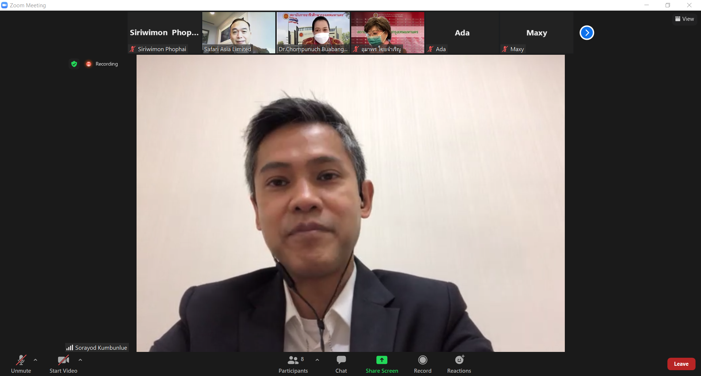Click the Maxy participant tile
This screenshot has height=376, width=701.
click(536, 32)
